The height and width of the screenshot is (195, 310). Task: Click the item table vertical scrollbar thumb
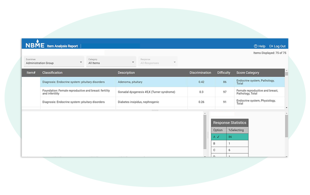[287, 73]
